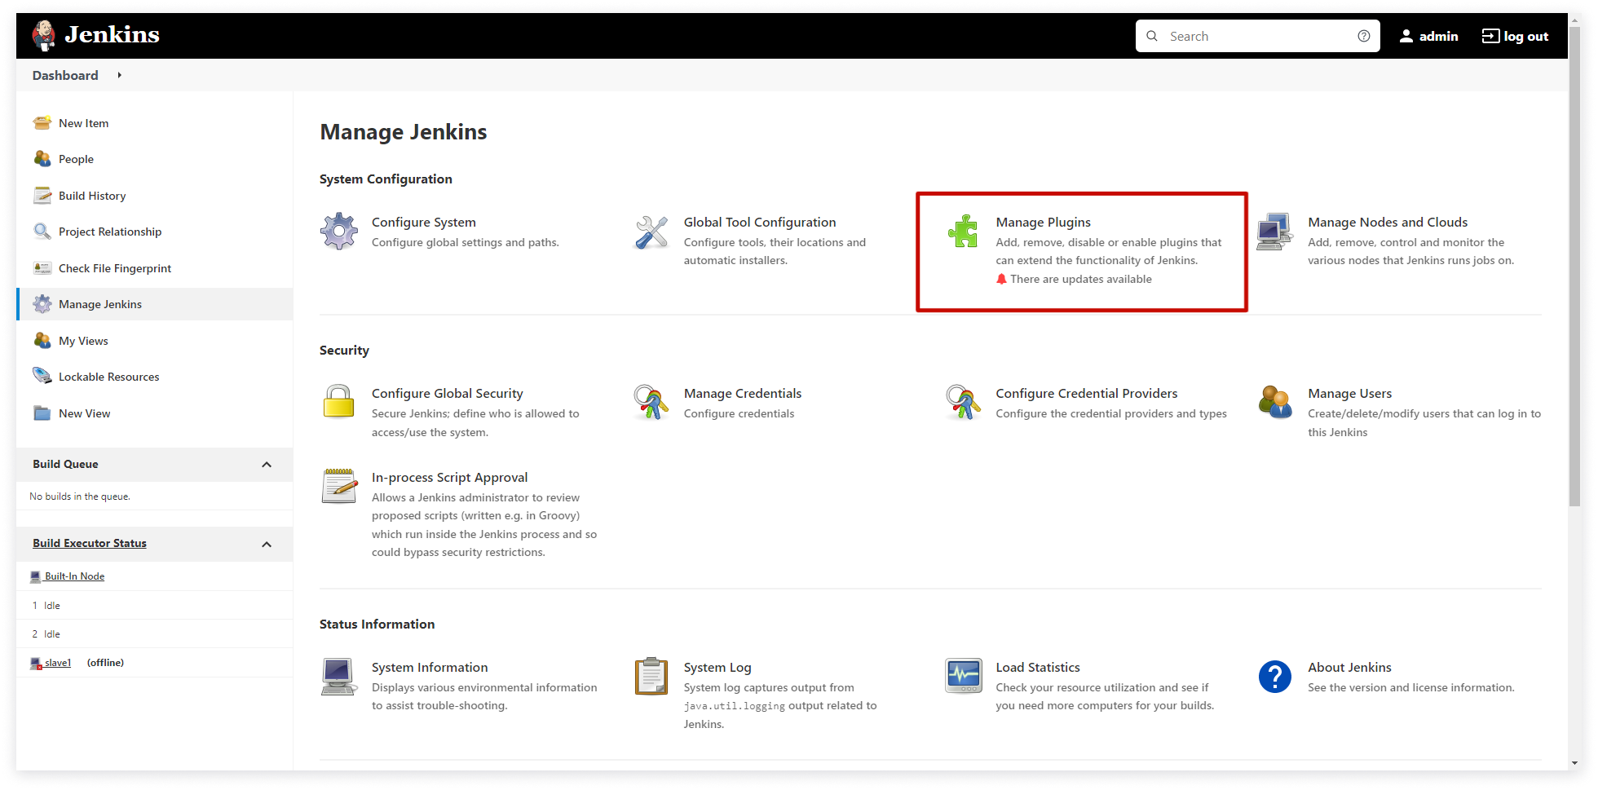The width and height of the screenshot is (1598, 790).
Task: Click the Check File Fingerprint icon
Action: pyautogui.click(x=42, y=268)
